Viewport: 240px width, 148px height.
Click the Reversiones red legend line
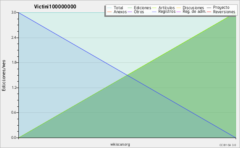click(x=209, y=12)
